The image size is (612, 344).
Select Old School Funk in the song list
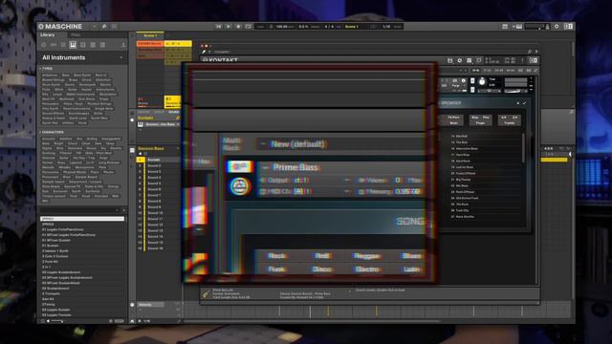467,198
